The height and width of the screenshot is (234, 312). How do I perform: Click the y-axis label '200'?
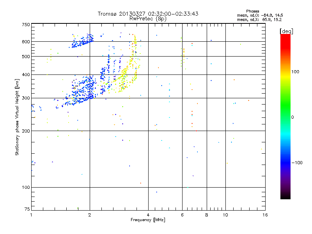26,131
